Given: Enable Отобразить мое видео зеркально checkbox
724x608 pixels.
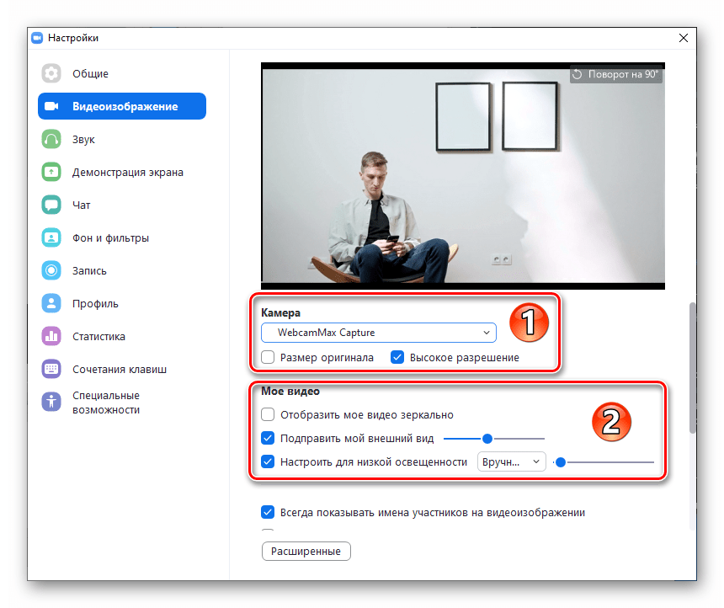Looking at the screenshot, I should (x=268, y=414).
